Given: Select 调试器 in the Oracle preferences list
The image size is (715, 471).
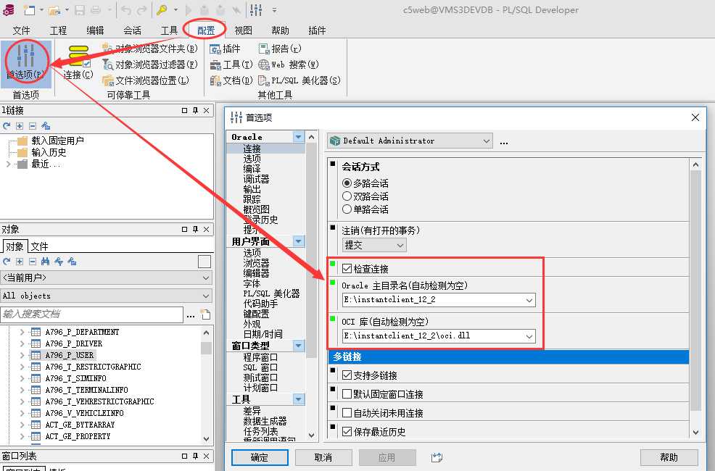Looking at the screenshot, I should (256, 179).
